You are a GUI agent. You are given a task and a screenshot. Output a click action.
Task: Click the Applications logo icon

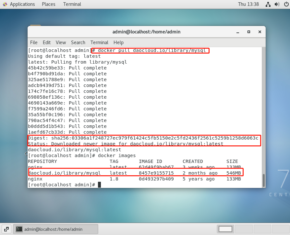point(5,4)
